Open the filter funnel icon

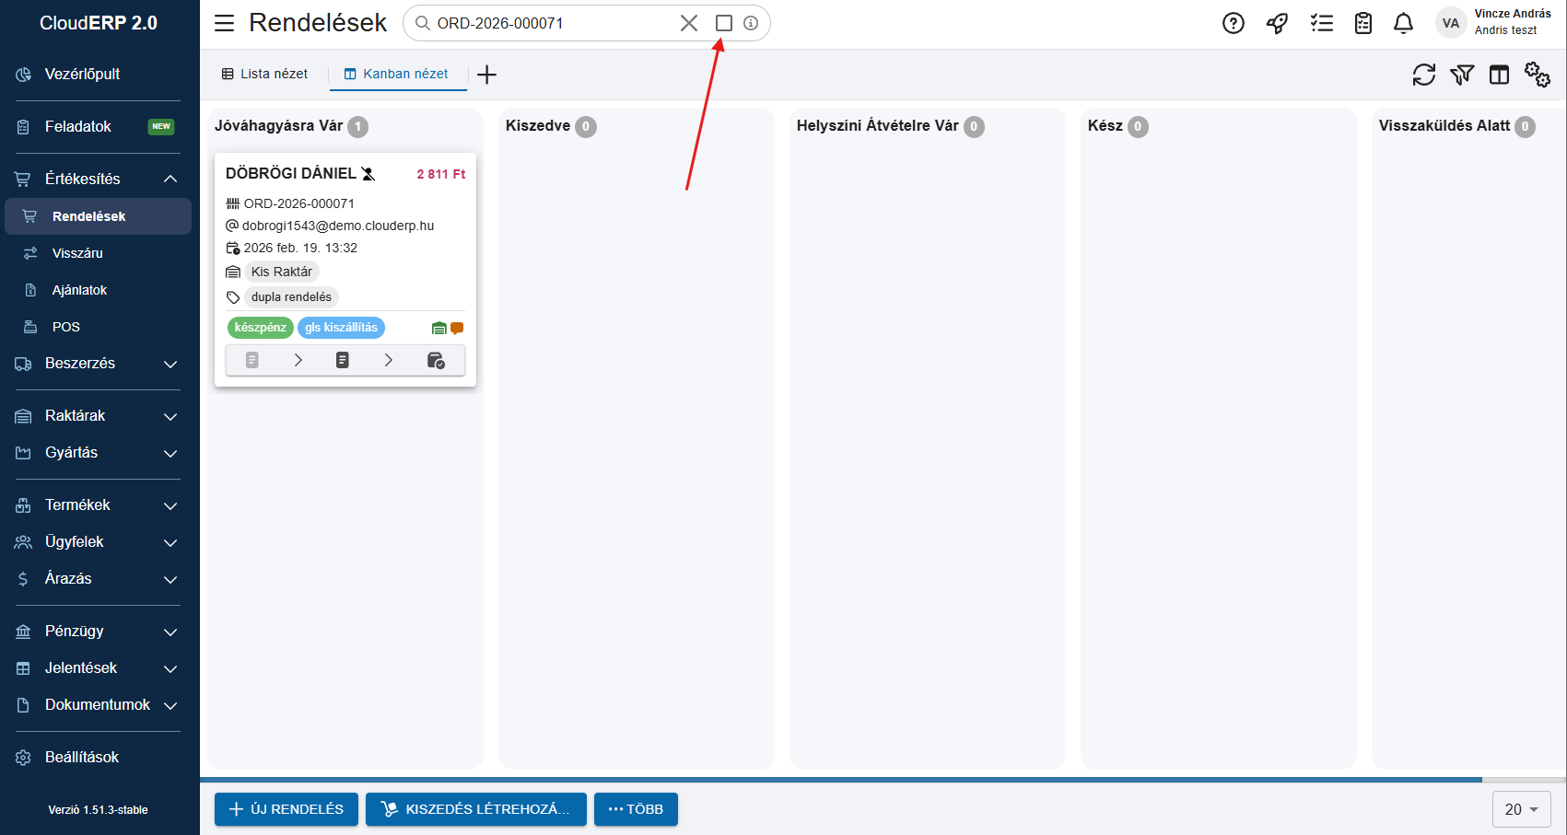1462,75
